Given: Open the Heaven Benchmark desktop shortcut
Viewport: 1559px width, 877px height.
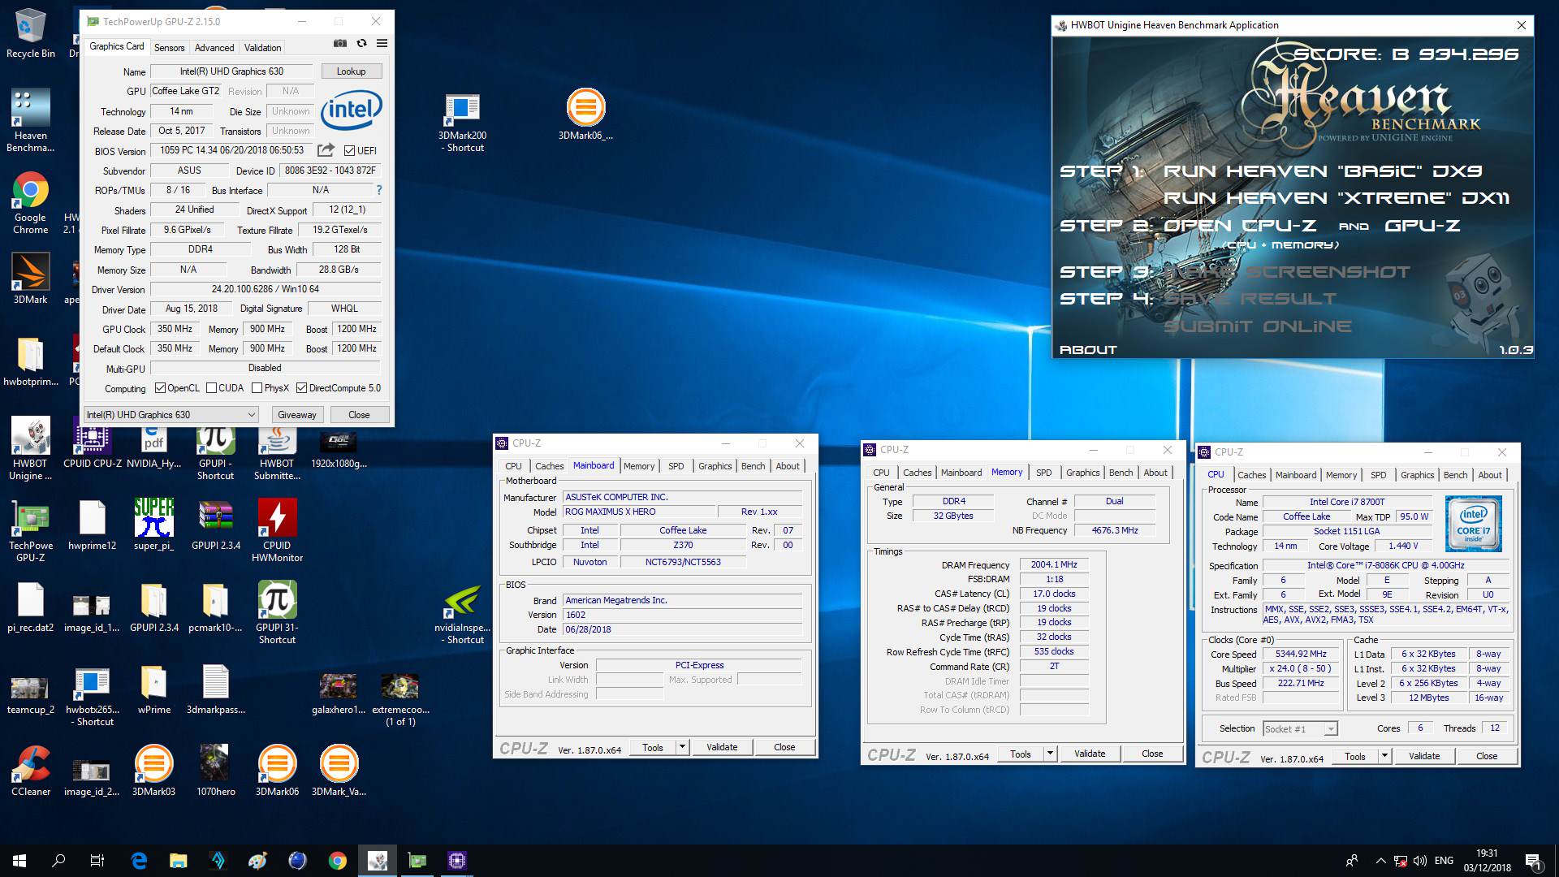Looking at the screenshot, I should (31, 120).
